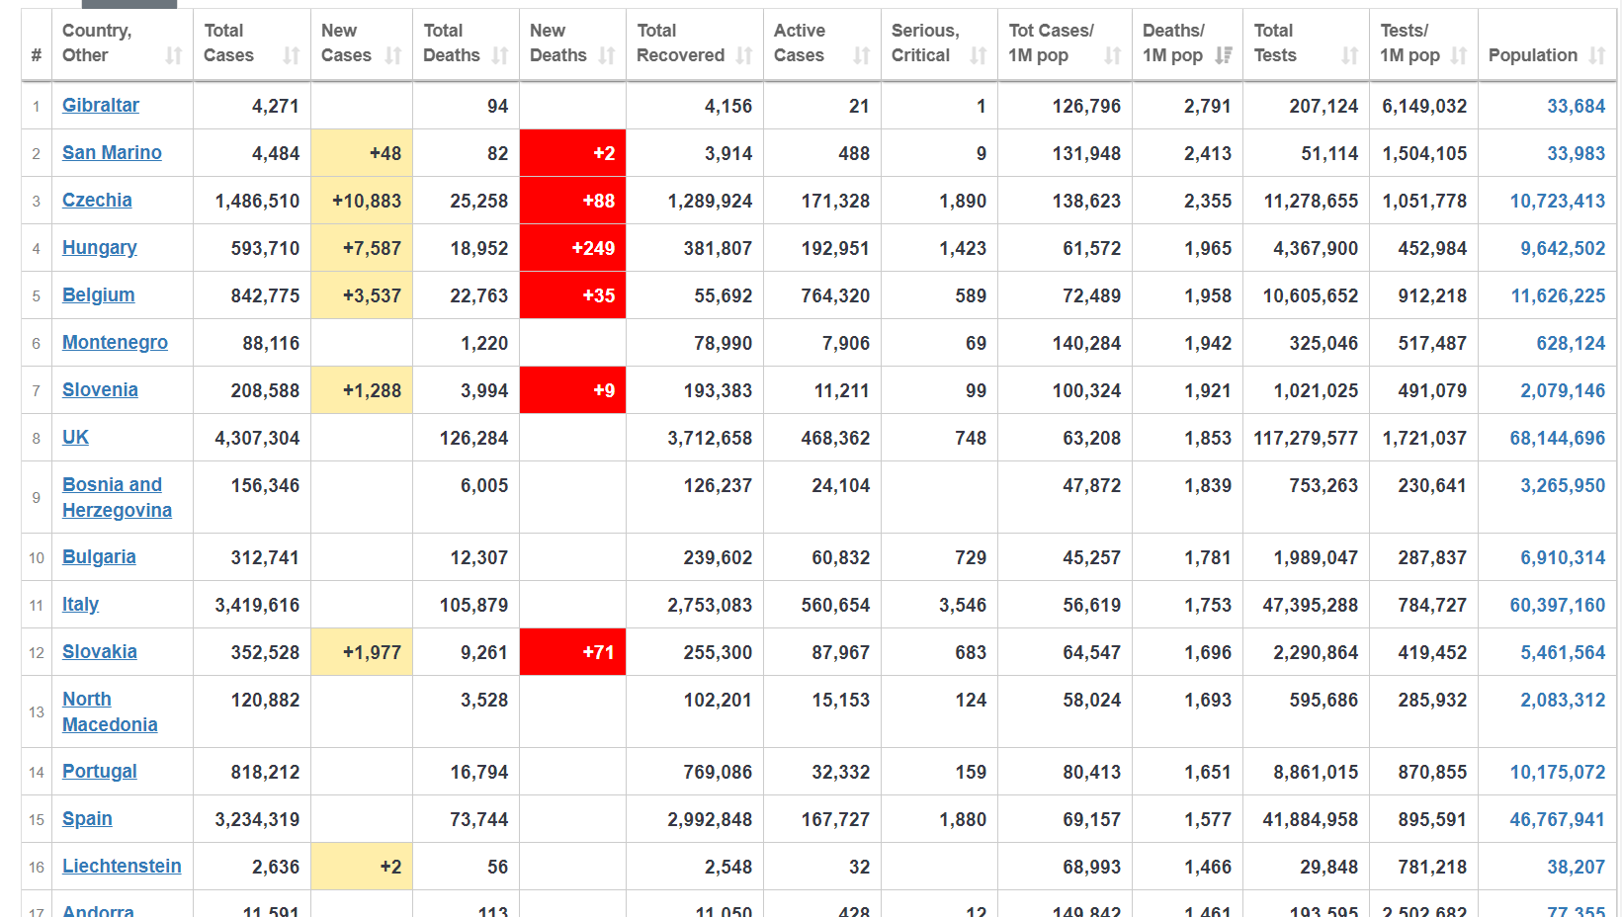This screenshot has height=917, width=1622.
Task: Click sort icon in Country, Other header
Action: (x=174, y=56)
